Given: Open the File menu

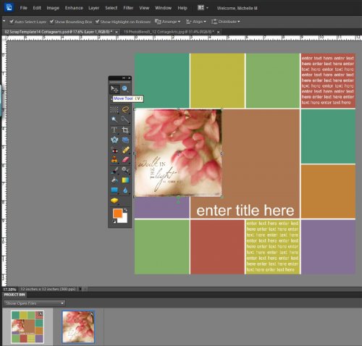Looking at the screenshot, I should [x=23, y=8].
